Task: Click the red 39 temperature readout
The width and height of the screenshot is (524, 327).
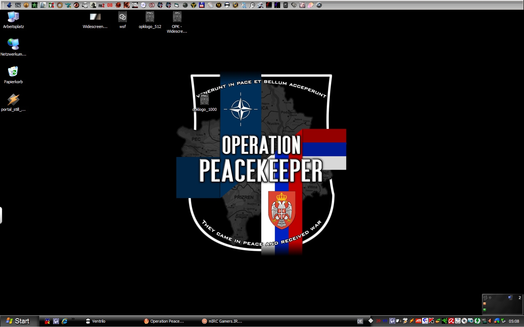Action: [x=378, y=321]
